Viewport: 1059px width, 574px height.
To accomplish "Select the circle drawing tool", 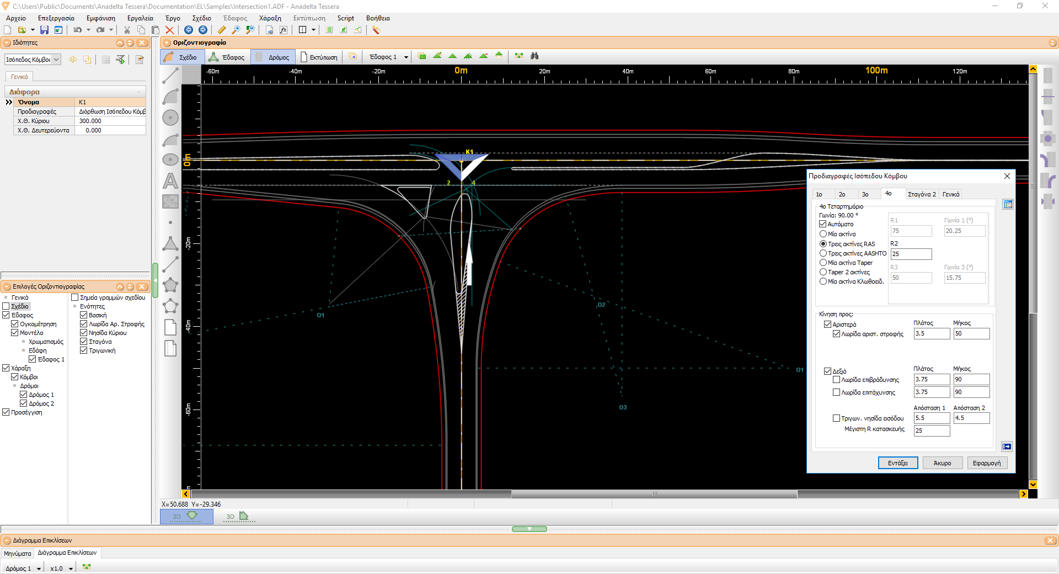I will (x=170, y=118).
